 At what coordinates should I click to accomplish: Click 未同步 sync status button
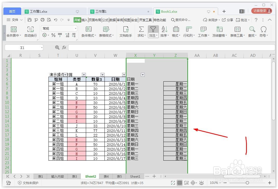tap(211, 20)
